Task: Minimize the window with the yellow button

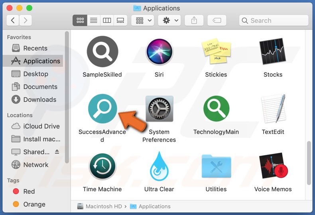Action: click(19, 8)
